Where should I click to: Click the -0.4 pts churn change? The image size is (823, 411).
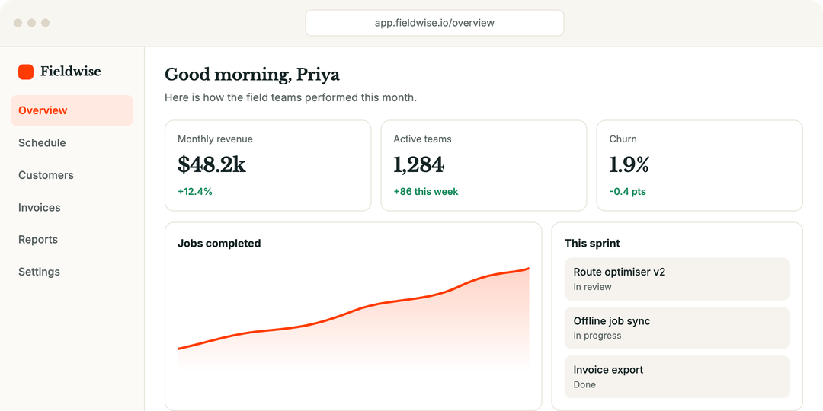tap(628, 192)
